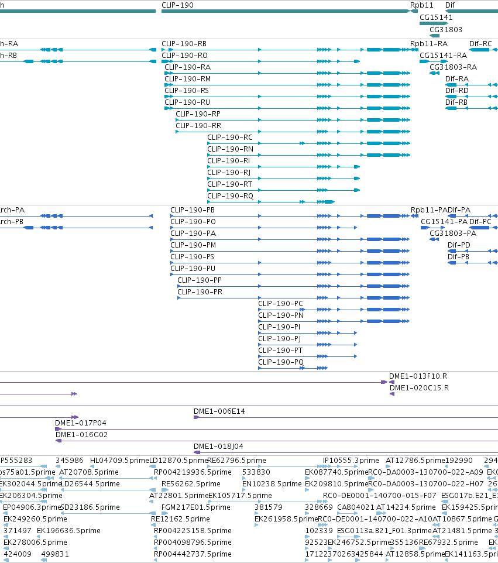Select EST HL04709.5prime
Viewport: 498px width, 563px height.
(x=119, y=461)
